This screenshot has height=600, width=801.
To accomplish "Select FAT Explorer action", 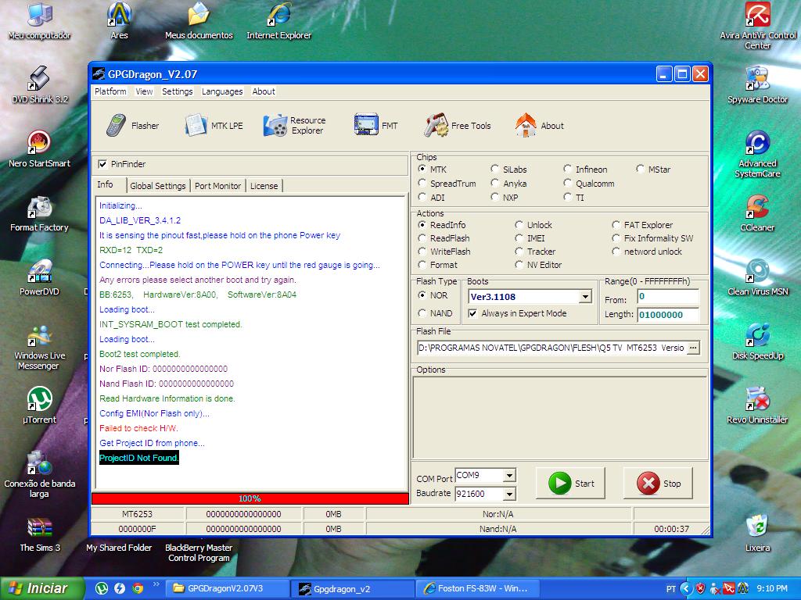I will coord(616,225).
